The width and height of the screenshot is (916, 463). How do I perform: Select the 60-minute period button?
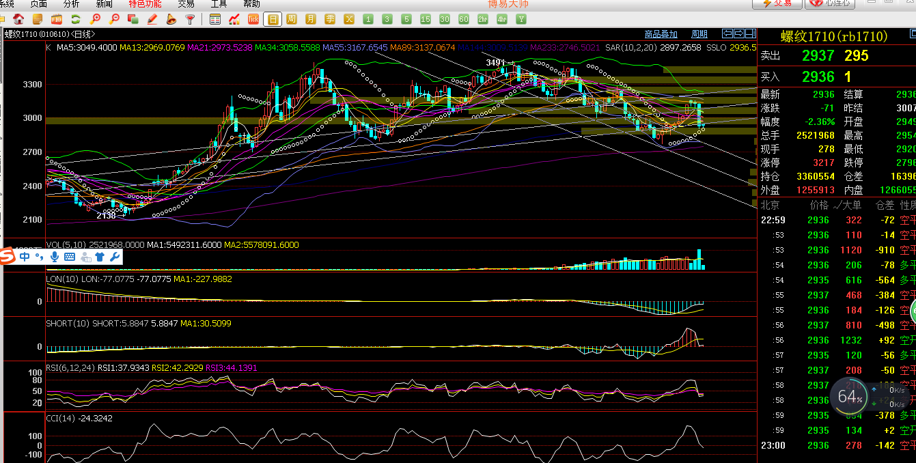click(x=464, y=19)
